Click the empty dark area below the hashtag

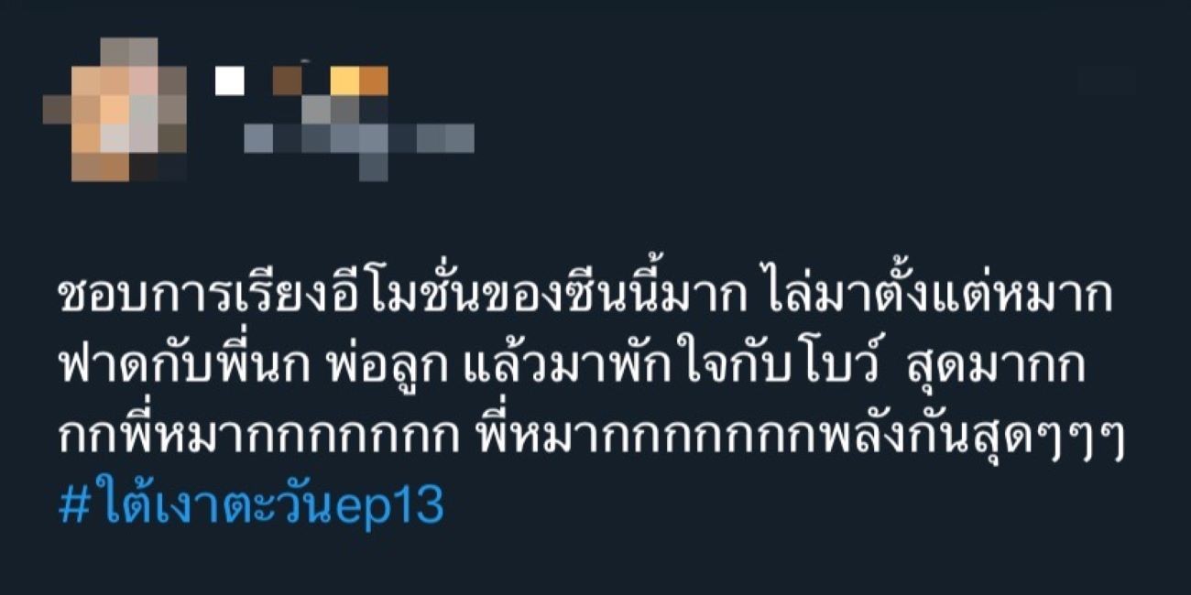click(595, 563)
